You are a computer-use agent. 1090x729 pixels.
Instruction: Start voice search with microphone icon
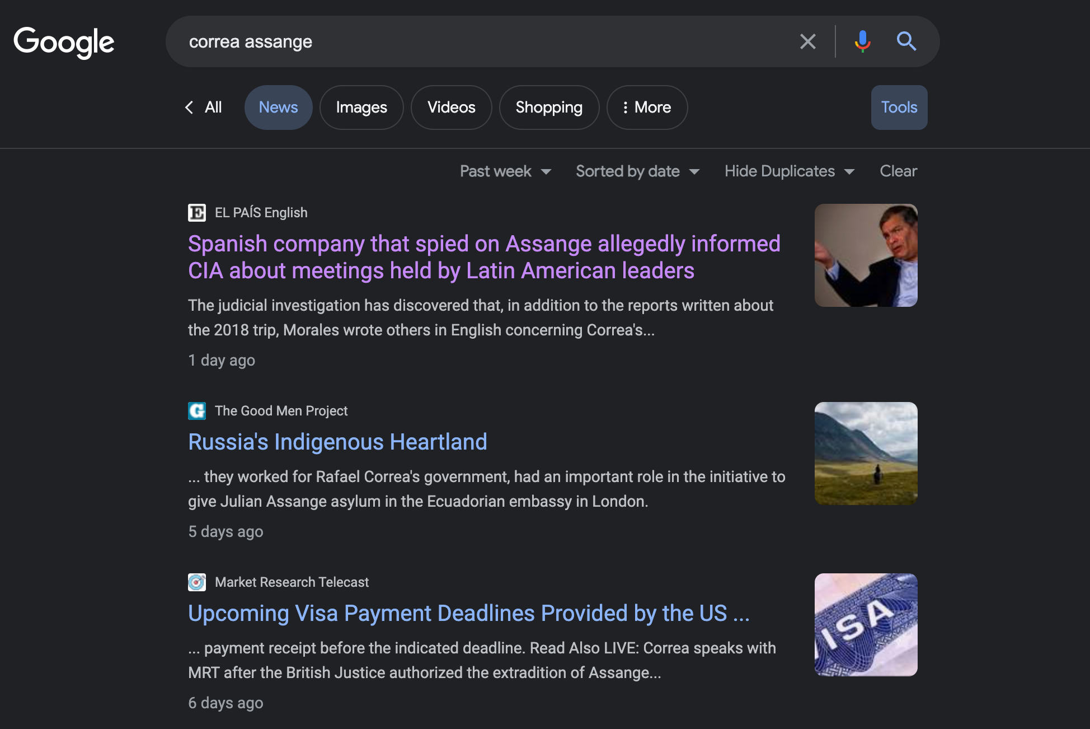pyautogui.click(x=862, y=41)
